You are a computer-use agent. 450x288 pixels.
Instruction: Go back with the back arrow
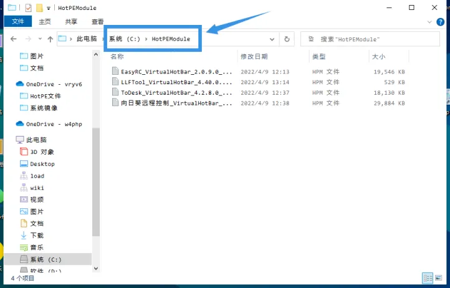(14, 39)
